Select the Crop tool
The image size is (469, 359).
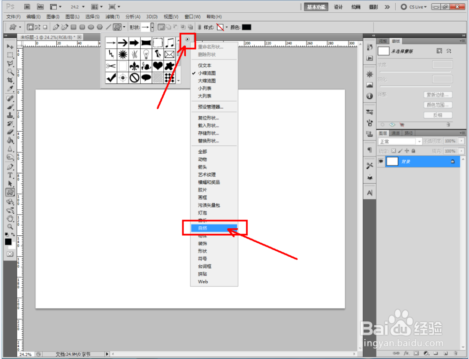coord(10,80)
